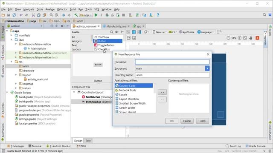Select drawable folder in project tree
Image resolution: width=273 pixels, height=153 pixels.
(29, 71)
